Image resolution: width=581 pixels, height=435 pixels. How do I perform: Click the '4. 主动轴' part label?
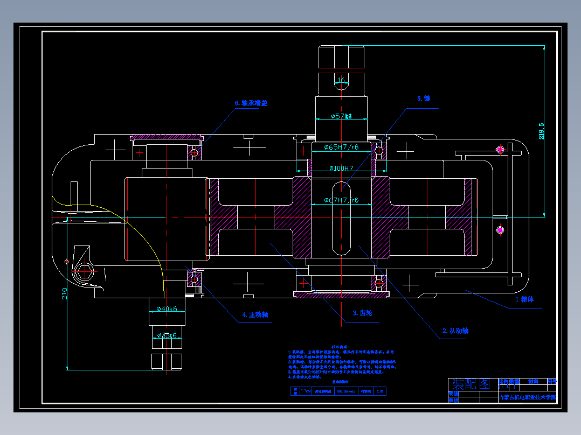point(255,315)
